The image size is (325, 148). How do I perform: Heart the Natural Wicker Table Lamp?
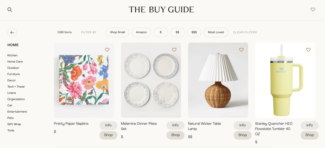pos(241,50)
